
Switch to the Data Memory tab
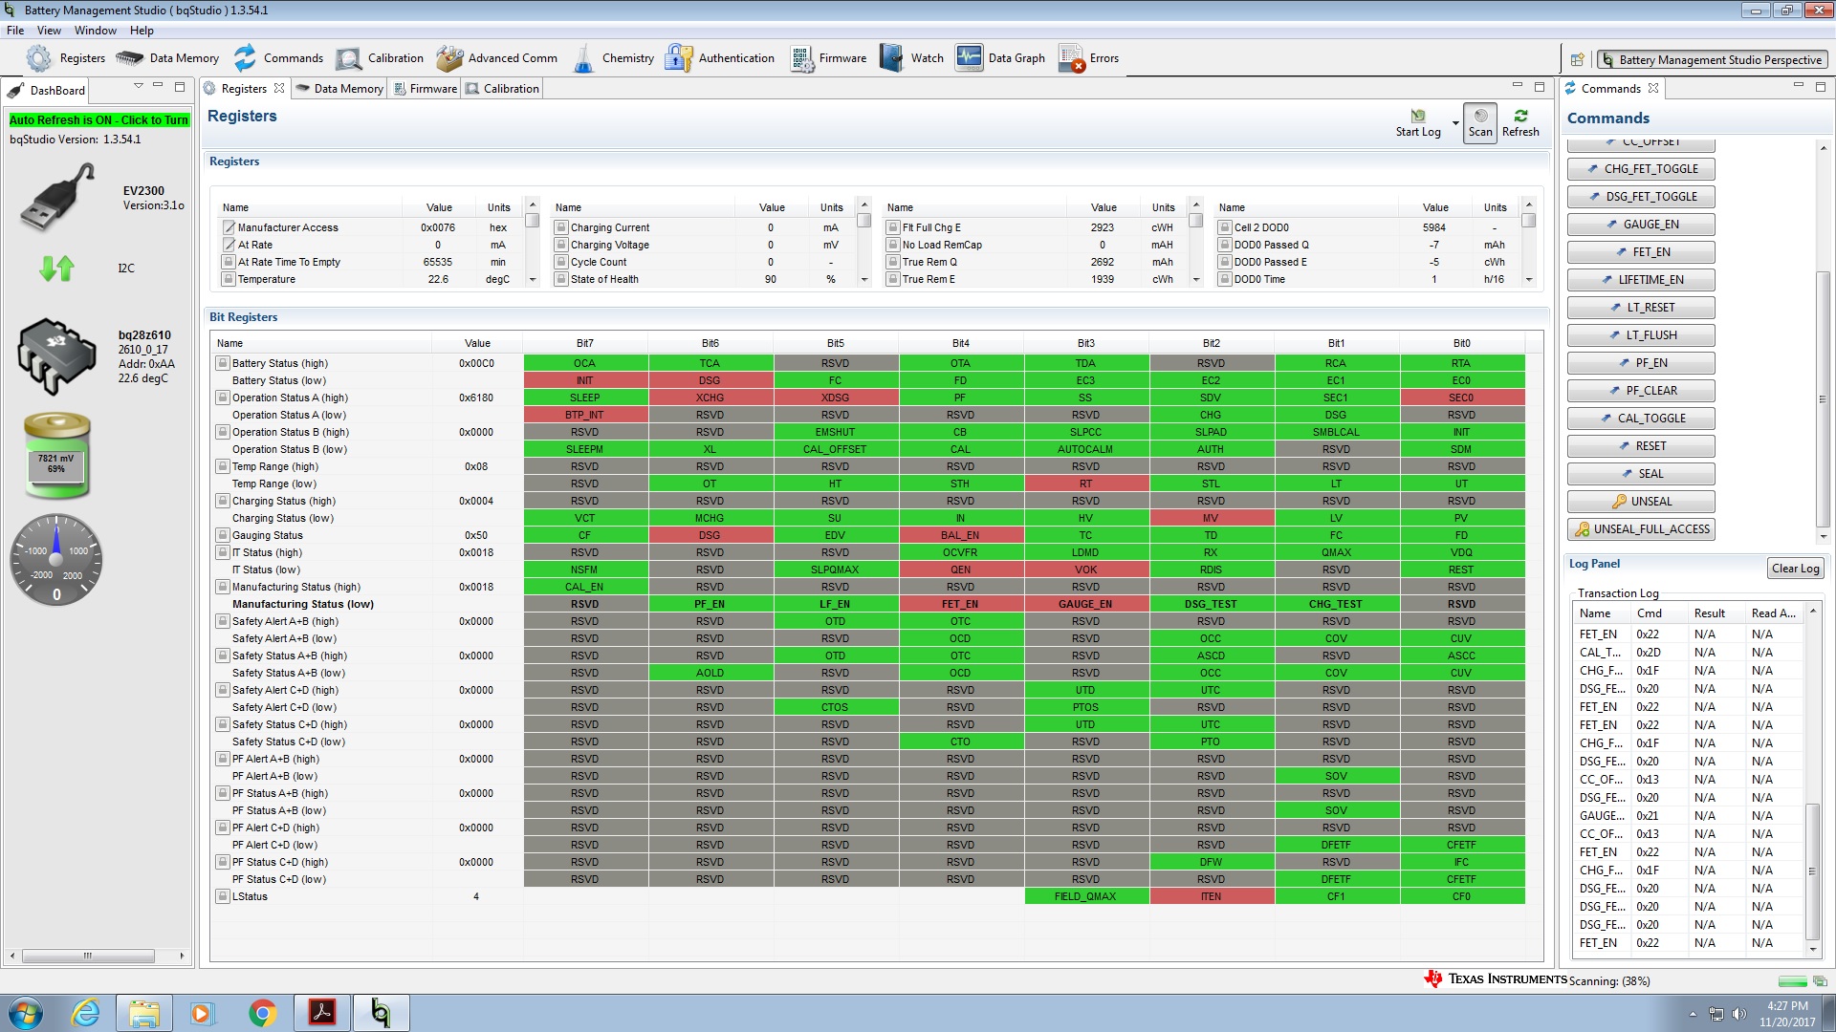[339, 89]
